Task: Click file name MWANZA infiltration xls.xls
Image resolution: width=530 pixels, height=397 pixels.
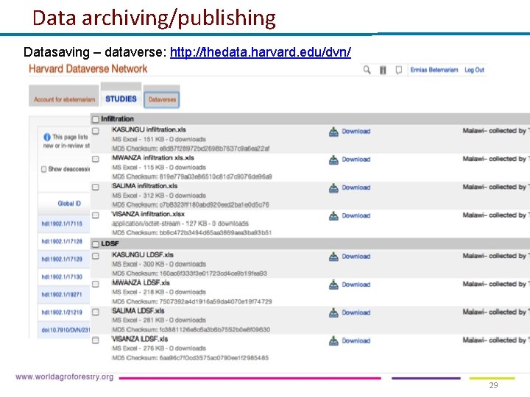Action: [x=153, y=157]
